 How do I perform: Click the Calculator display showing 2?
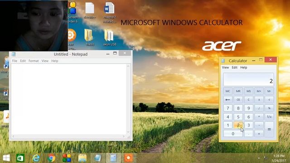coord(248,80)
